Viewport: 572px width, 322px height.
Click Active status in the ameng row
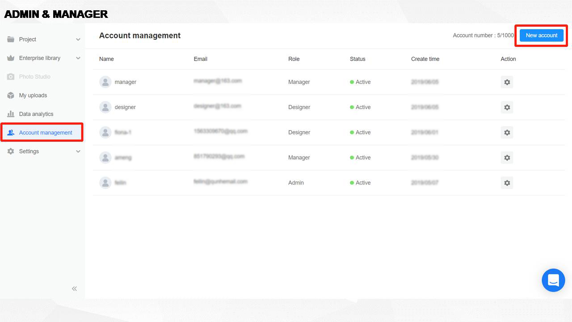(360, 157)
